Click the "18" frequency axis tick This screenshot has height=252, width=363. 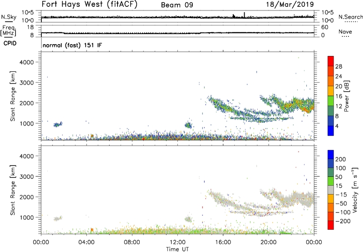(30, 27)
